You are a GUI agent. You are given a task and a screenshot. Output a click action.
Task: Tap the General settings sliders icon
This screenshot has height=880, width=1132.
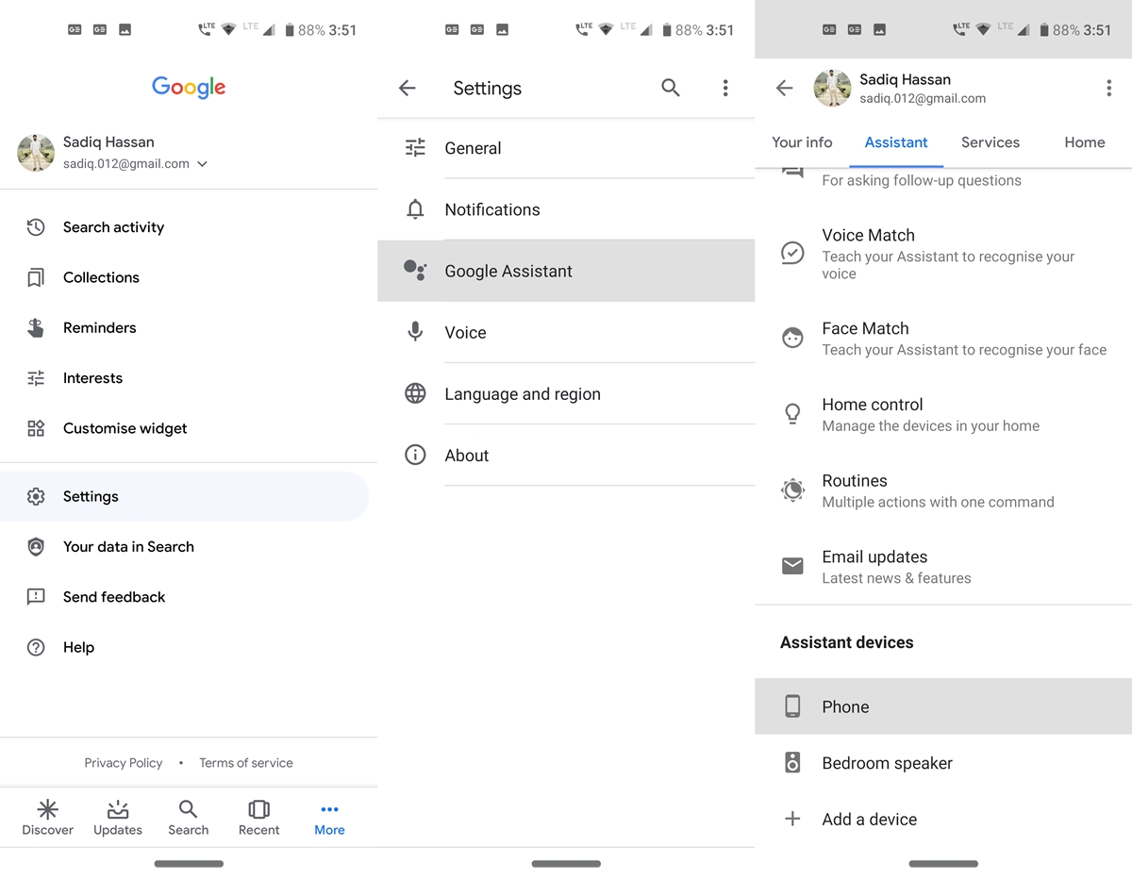(x=415, y=148)
